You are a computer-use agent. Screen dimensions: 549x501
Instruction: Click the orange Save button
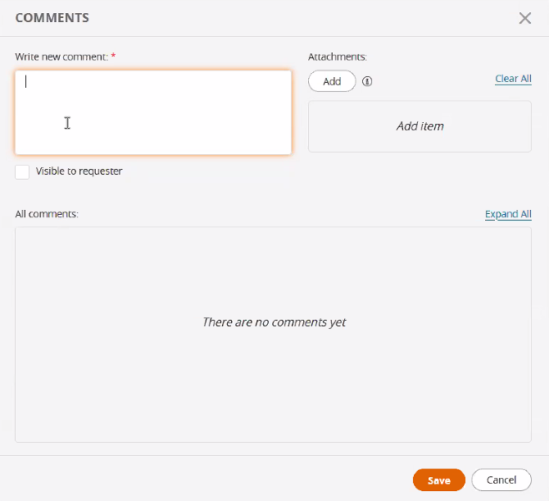[439, 481]
